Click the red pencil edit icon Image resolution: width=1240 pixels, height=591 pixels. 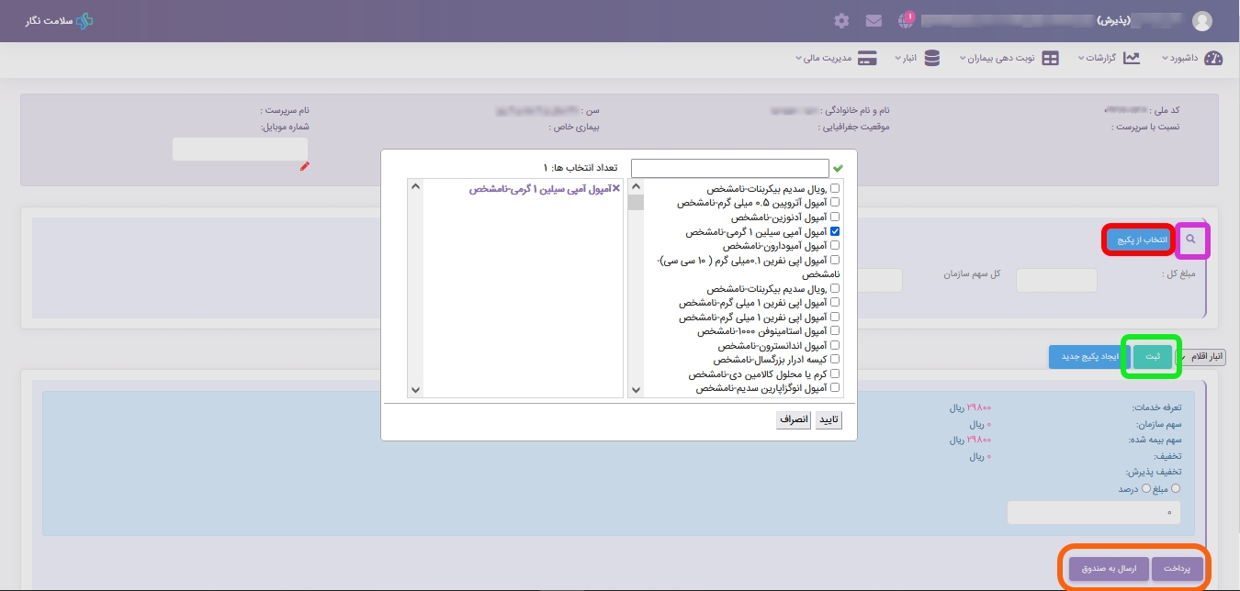(x=305, y=166)
